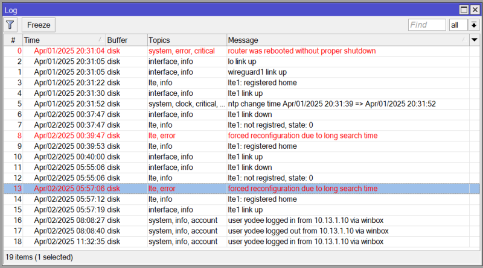483x268 pixels.
Task: Sort by Buffer column header
Action: (127, 40)
